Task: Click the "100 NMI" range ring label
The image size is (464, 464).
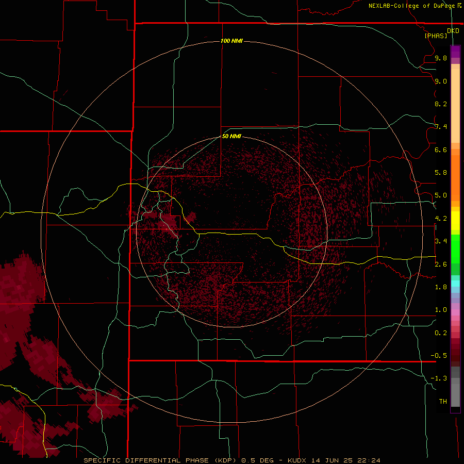Action: click(231, 41)
